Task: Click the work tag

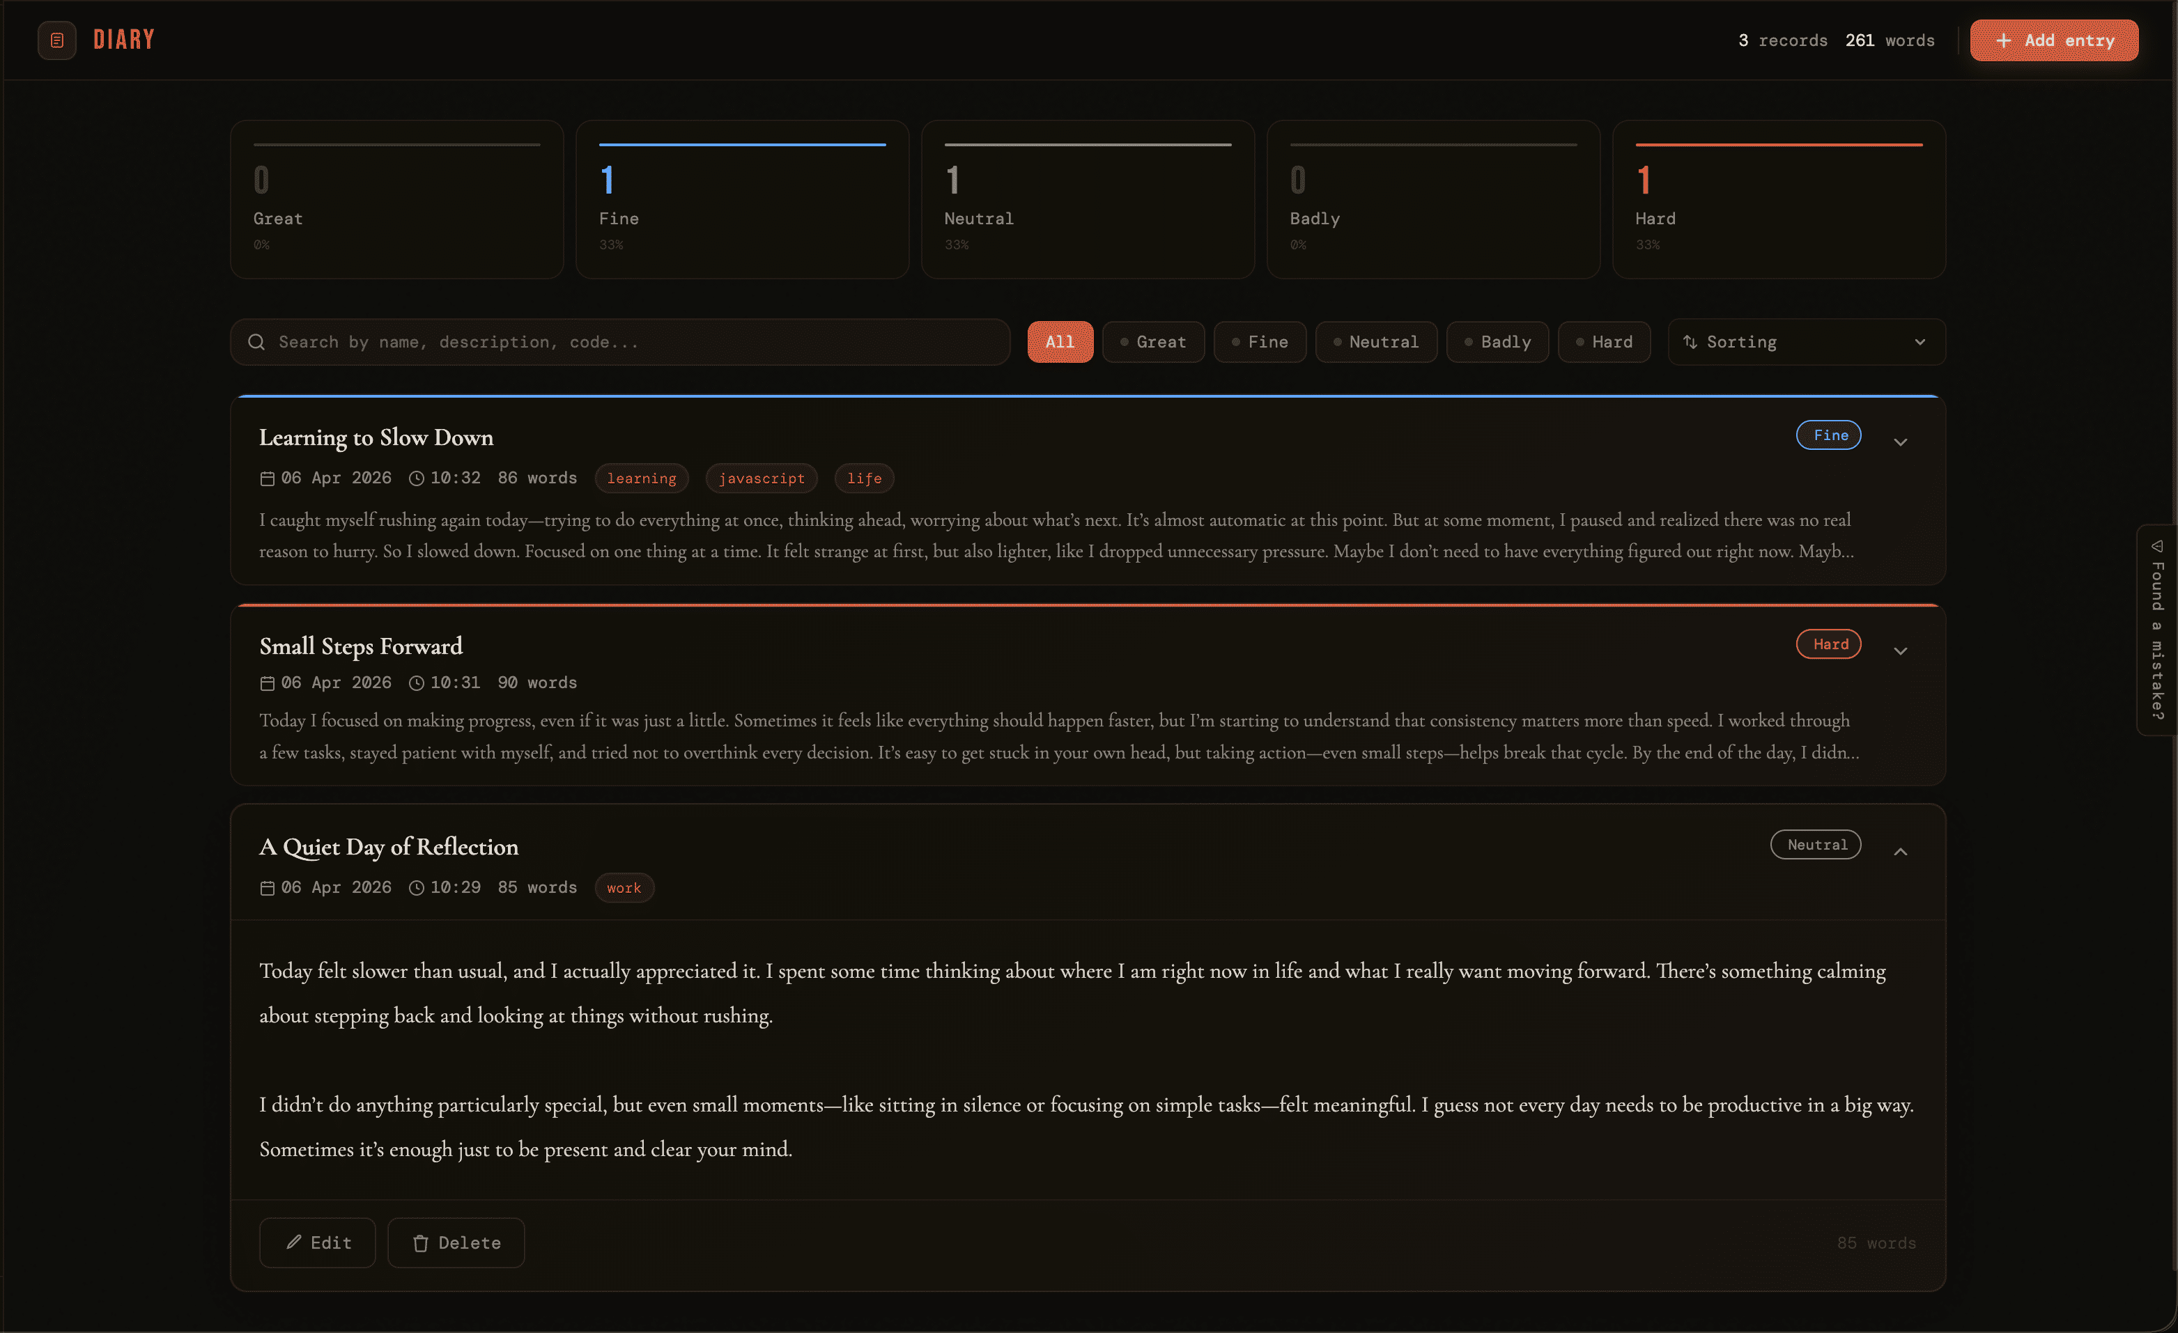Action: [624, 888]
